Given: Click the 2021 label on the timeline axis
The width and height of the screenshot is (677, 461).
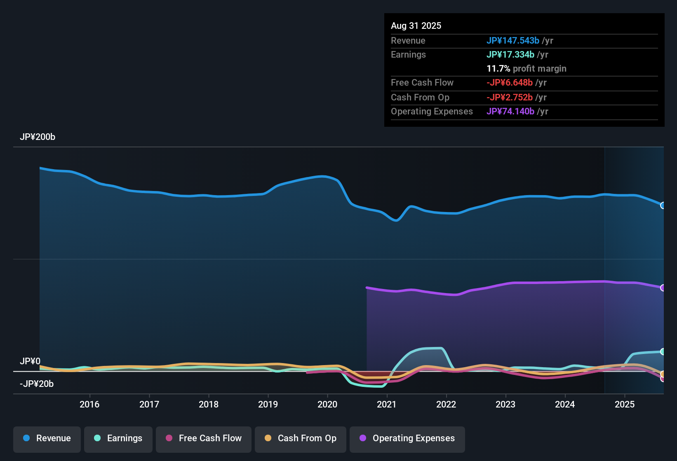Looking at the screenshot, I should (x=387, y=405).
